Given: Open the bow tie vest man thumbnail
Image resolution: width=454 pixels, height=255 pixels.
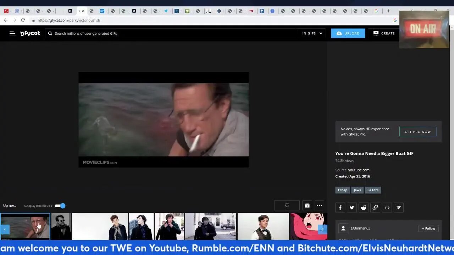Looking at the screenshot, I should [x=263, y=226].
